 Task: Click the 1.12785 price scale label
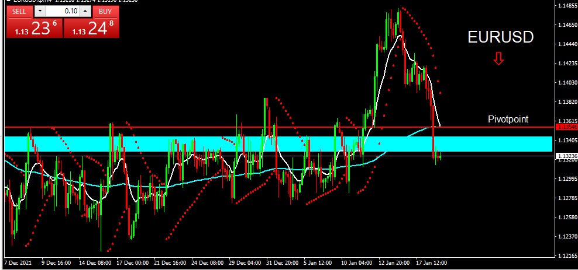coord(568,198)
